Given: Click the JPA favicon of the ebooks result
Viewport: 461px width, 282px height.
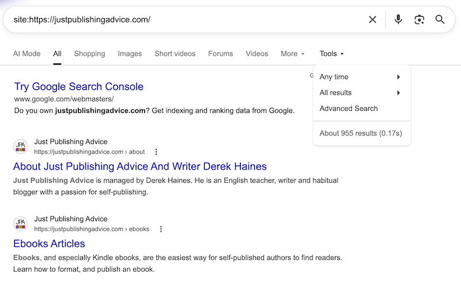Looking at the screenshot, I should click(21, 224).
